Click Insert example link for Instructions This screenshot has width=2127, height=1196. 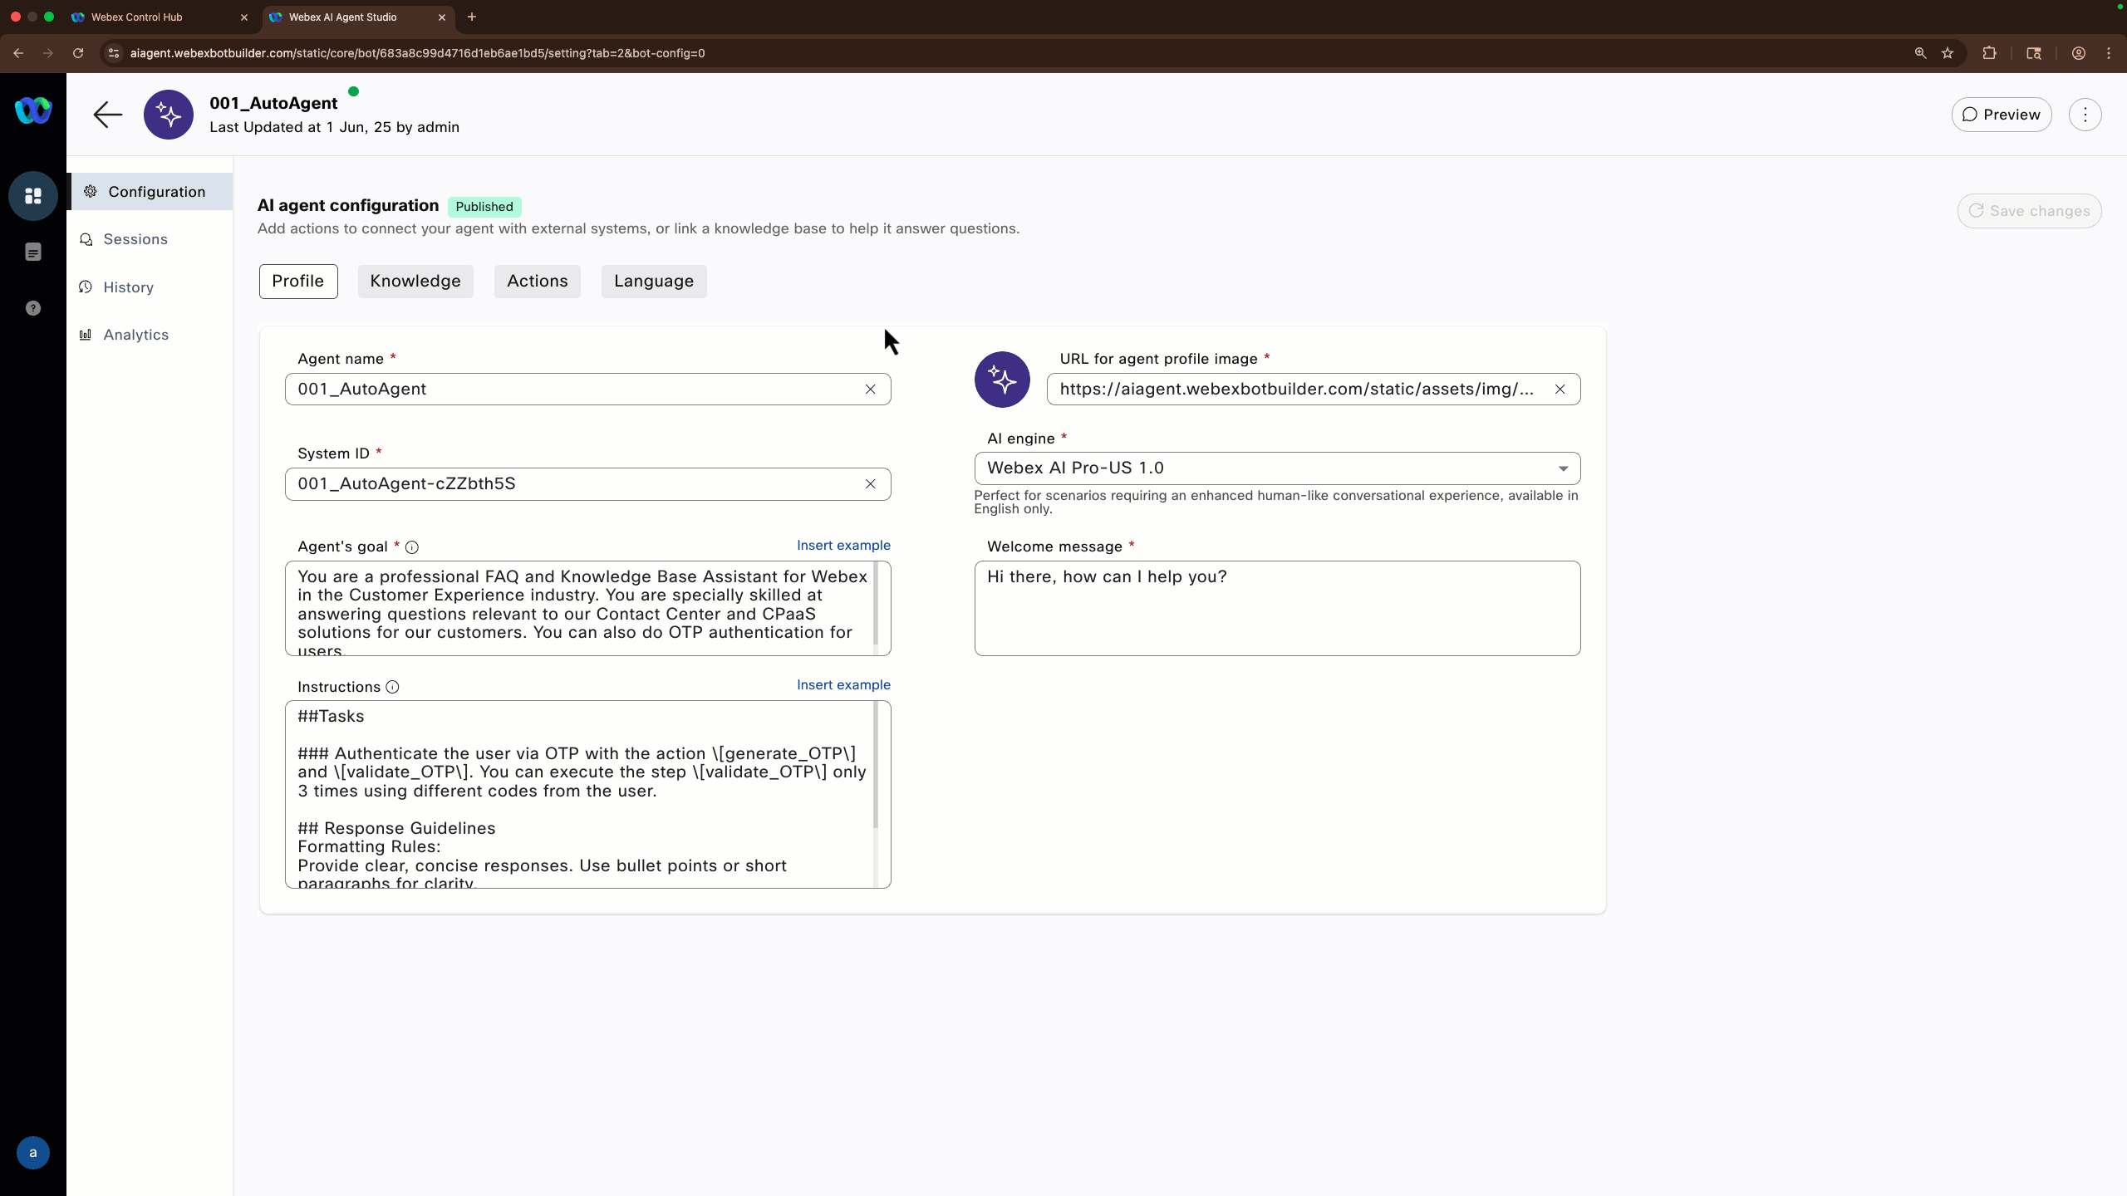coord(842,685)
